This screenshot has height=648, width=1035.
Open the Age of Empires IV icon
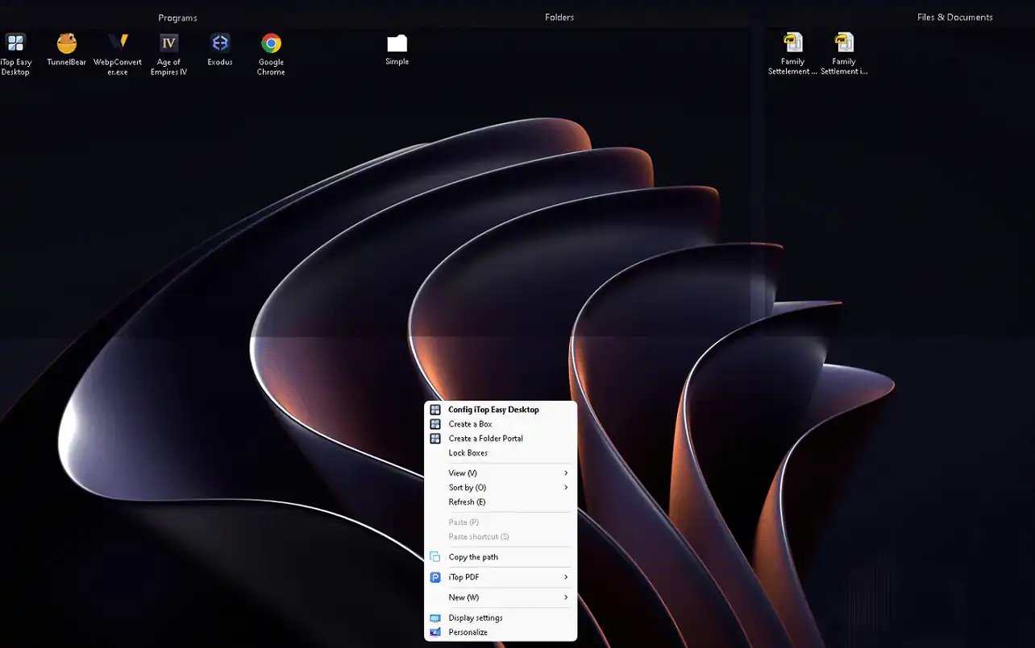coord(168,43)
